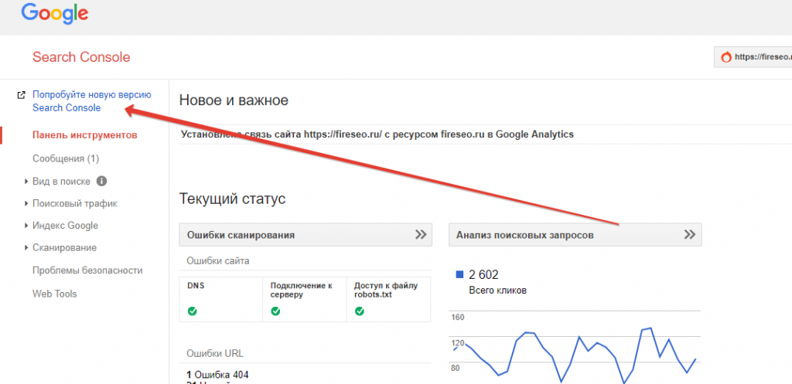This screenshot has width=792, height=384.
Task: Click the Google logo
Action: [55, 13]
